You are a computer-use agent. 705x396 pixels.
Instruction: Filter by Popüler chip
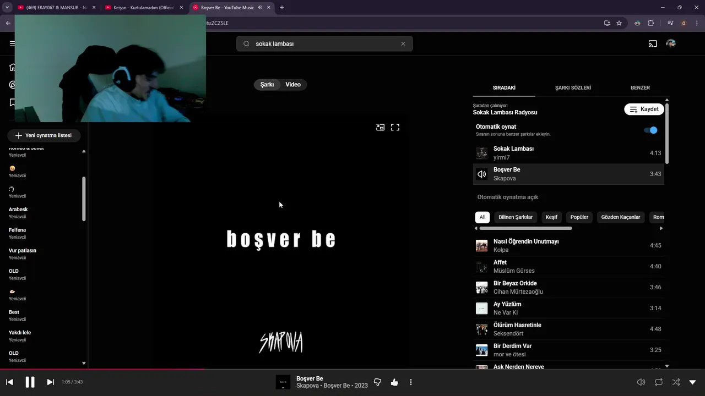579,217
